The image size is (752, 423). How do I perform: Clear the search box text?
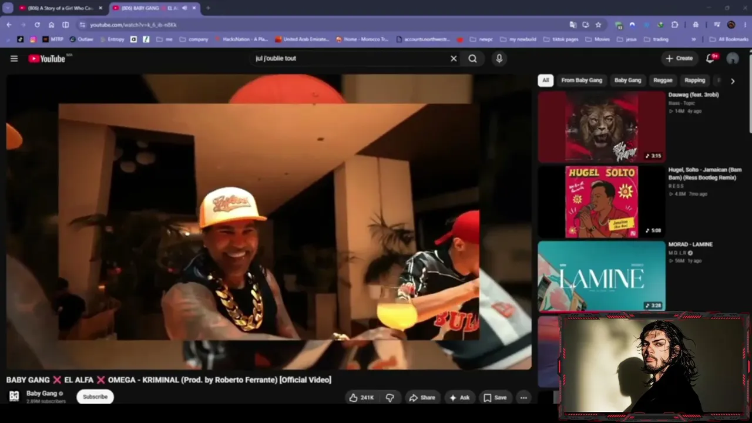click(x=454, y=59)
